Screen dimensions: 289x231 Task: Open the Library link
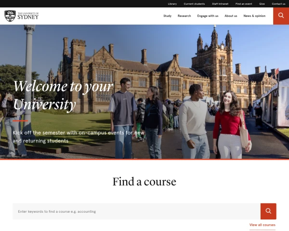tap(172, 4)
